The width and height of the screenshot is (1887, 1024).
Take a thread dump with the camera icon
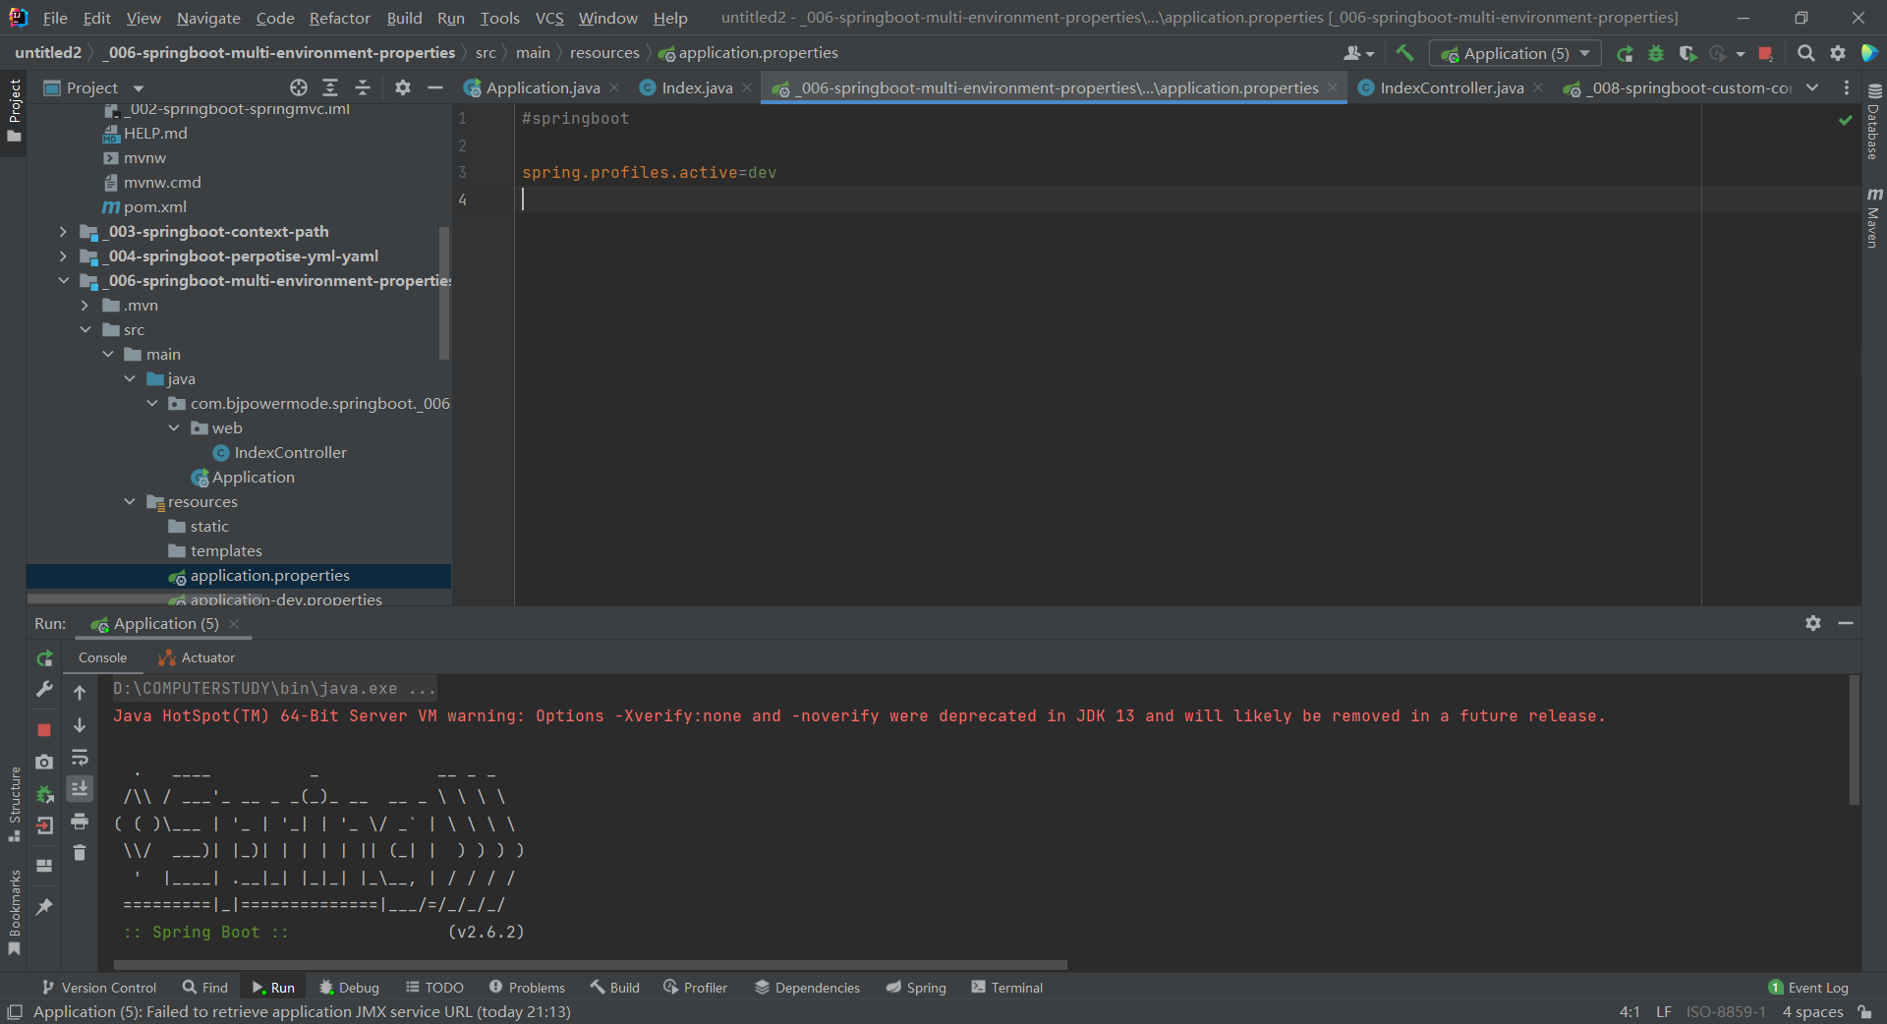coord(44,762)
